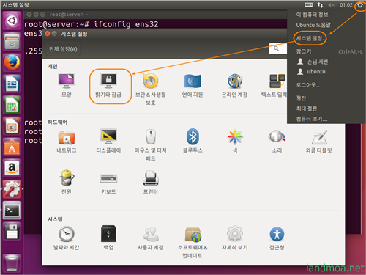This screenshot has height=275, width=366.
Task: Close the 시스템 설정 window
Action: pyautogui.click(x=48, y=34)
